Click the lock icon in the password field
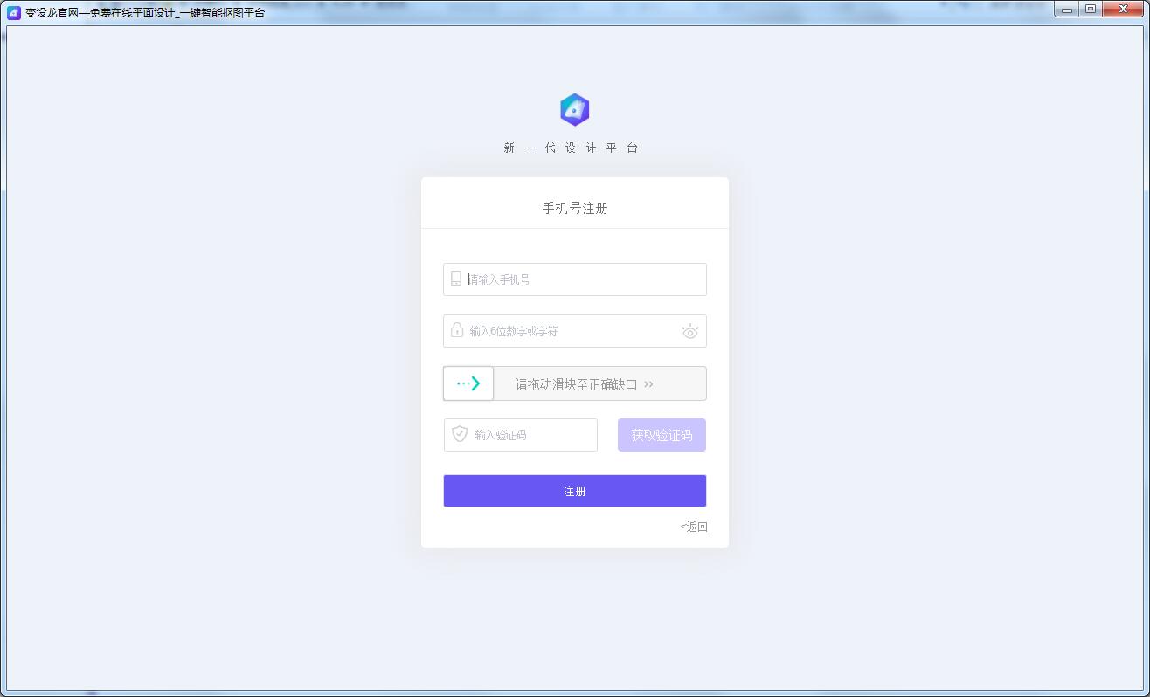The width and height of the screenshot is (1150, 697). point(456,330)
